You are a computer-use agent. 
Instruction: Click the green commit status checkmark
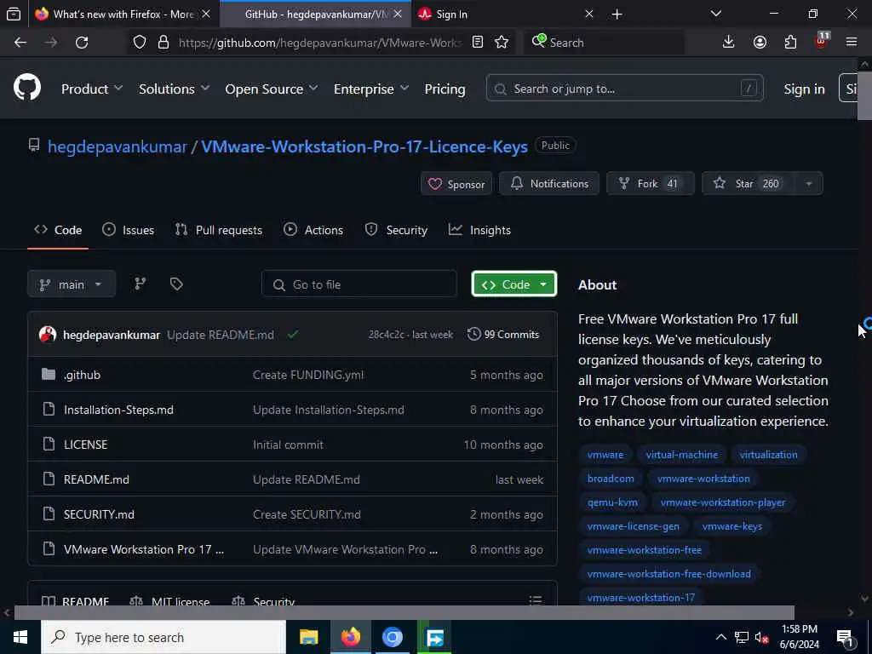tap(293, 334)
